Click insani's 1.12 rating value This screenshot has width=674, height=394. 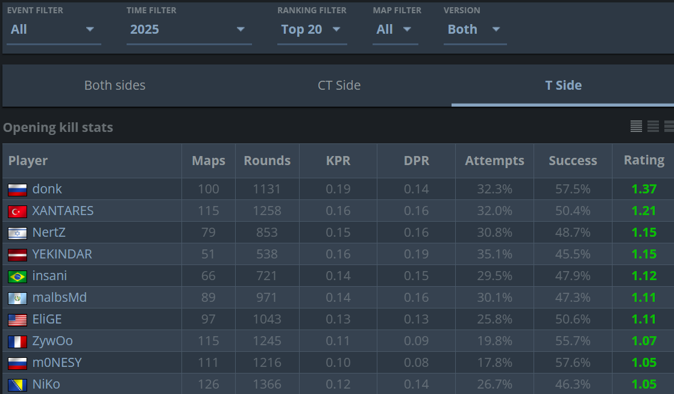pos(644,276)
